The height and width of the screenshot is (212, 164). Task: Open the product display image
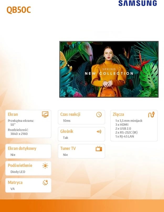point(109,69)
